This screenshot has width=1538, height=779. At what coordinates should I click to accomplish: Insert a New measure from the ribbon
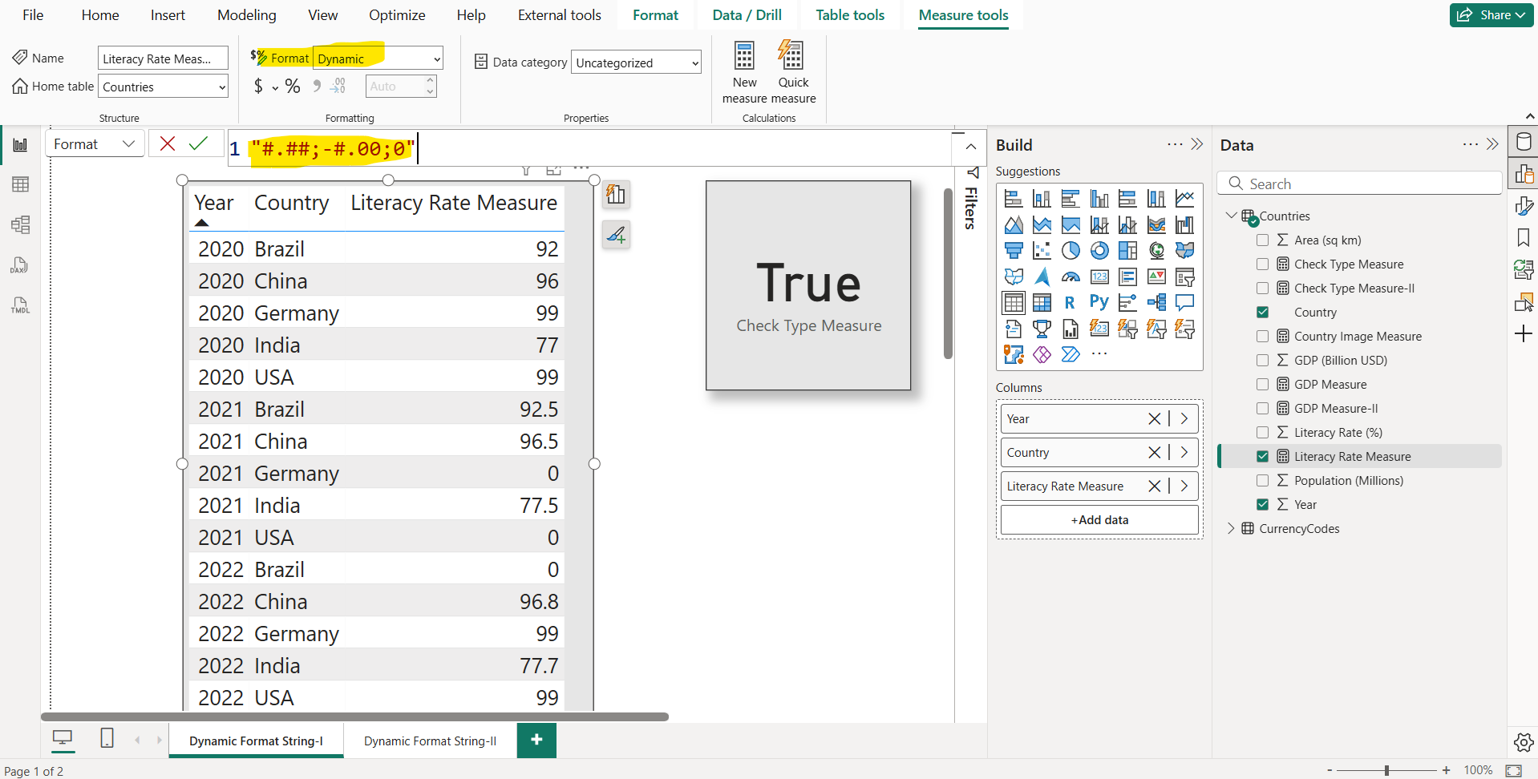[x=744, y=71]
